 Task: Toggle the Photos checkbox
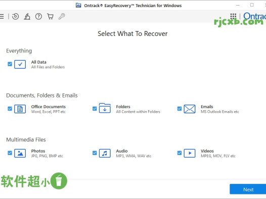click(x=10, y=153)
